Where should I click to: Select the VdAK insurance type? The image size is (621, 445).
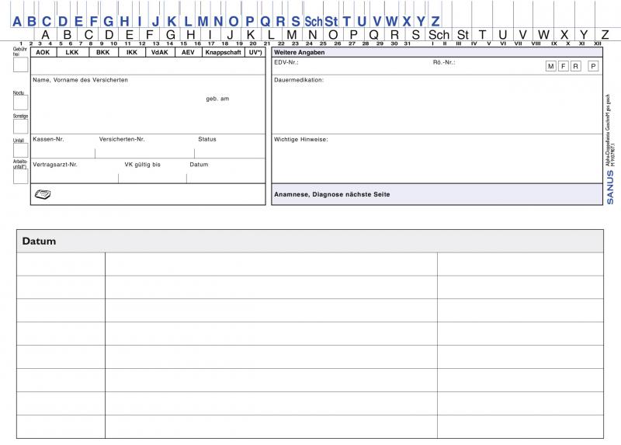(159, 52)
